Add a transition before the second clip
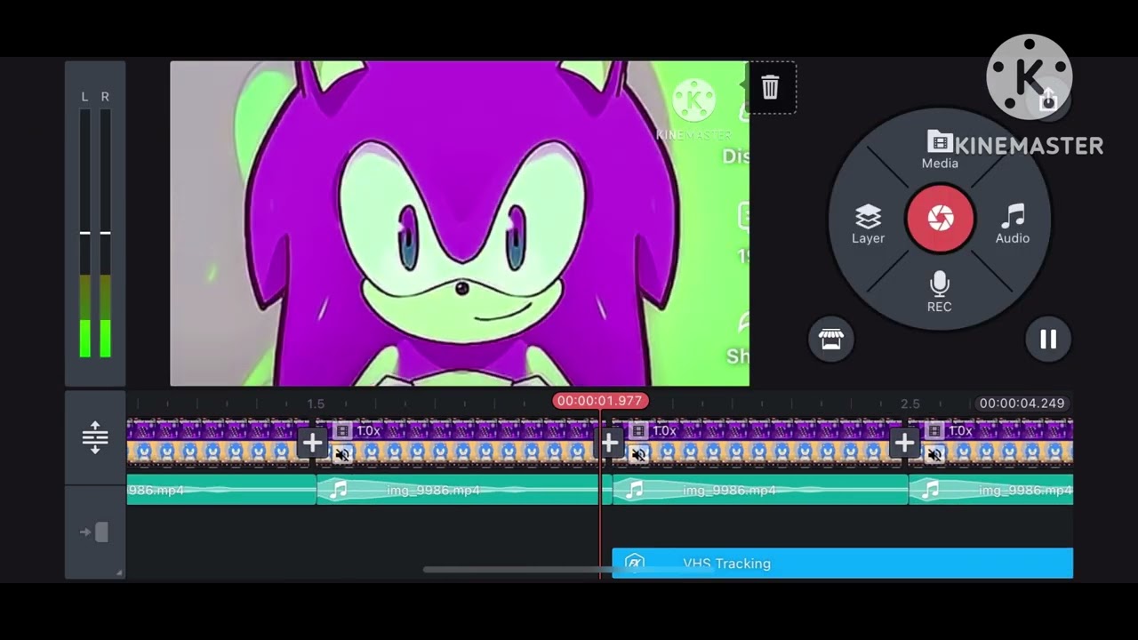 coord(312,442)
